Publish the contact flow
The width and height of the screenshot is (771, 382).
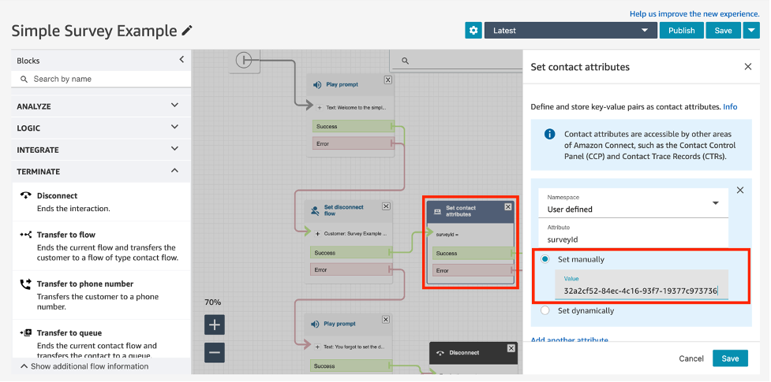[682, 31]
